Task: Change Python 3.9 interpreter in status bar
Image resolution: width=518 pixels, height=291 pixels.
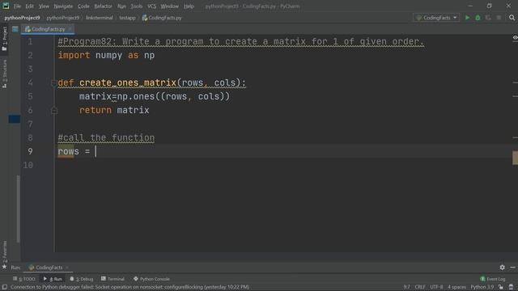Action: coord(482,287)
